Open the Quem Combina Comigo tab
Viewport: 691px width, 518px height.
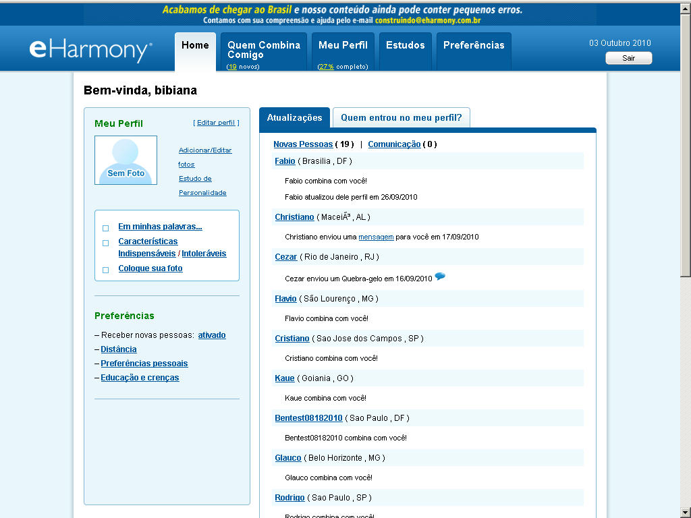click(264, 51)
